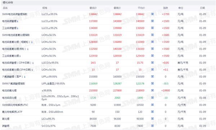Open chart icon for 电池级氢氧化锂（粗颗粒）row
This screenshot has width=216, height=130.
point(152,42)
